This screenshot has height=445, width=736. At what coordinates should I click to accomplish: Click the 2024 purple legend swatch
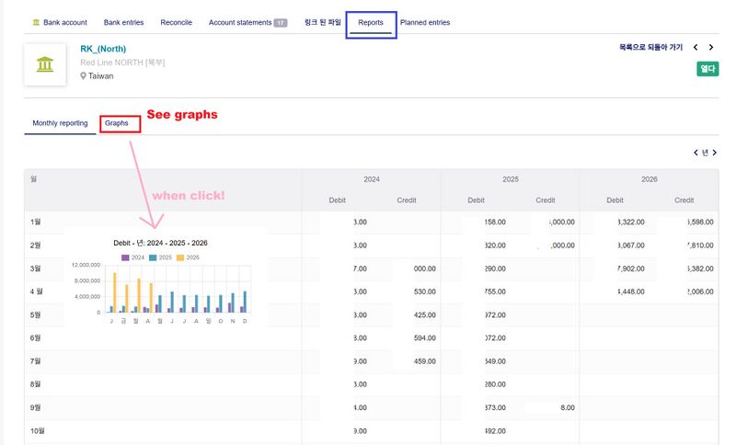(125, 257)
